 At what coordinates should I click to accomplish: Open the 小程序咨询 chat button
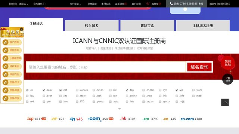click(x=12, y=58)
